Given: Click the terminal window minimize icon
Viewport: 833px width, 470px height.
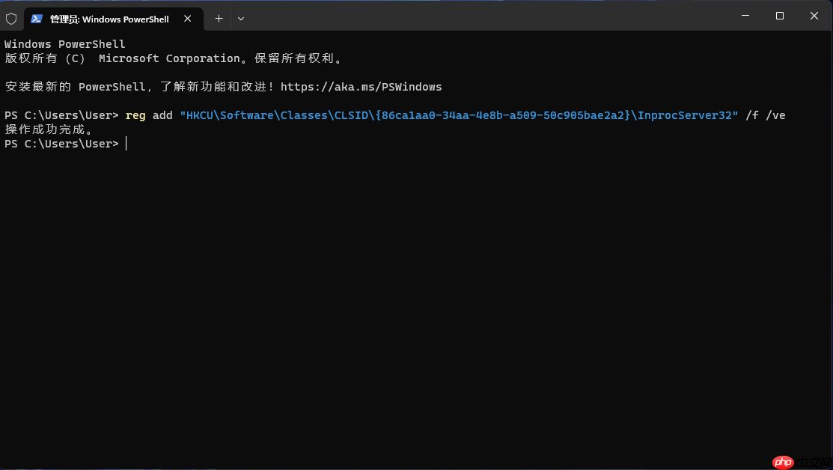Looking at the screenshot, I should click(745, 16).
